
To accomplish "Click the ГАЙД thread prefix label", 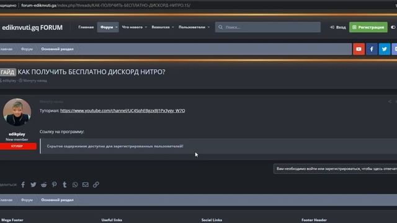I will point(7,72).
